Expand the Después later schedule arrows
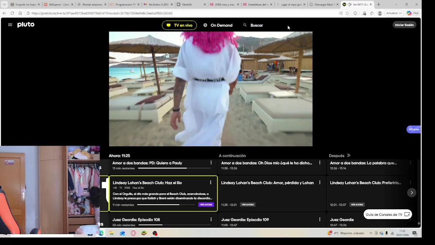 349,156
